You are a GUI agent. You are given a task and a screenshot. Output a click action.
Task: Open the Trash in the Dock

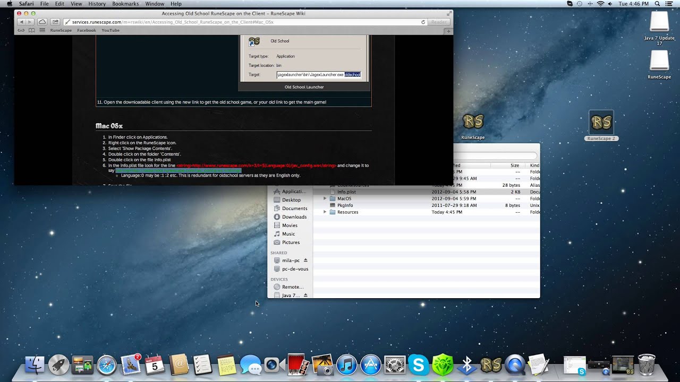pos(647,365)
